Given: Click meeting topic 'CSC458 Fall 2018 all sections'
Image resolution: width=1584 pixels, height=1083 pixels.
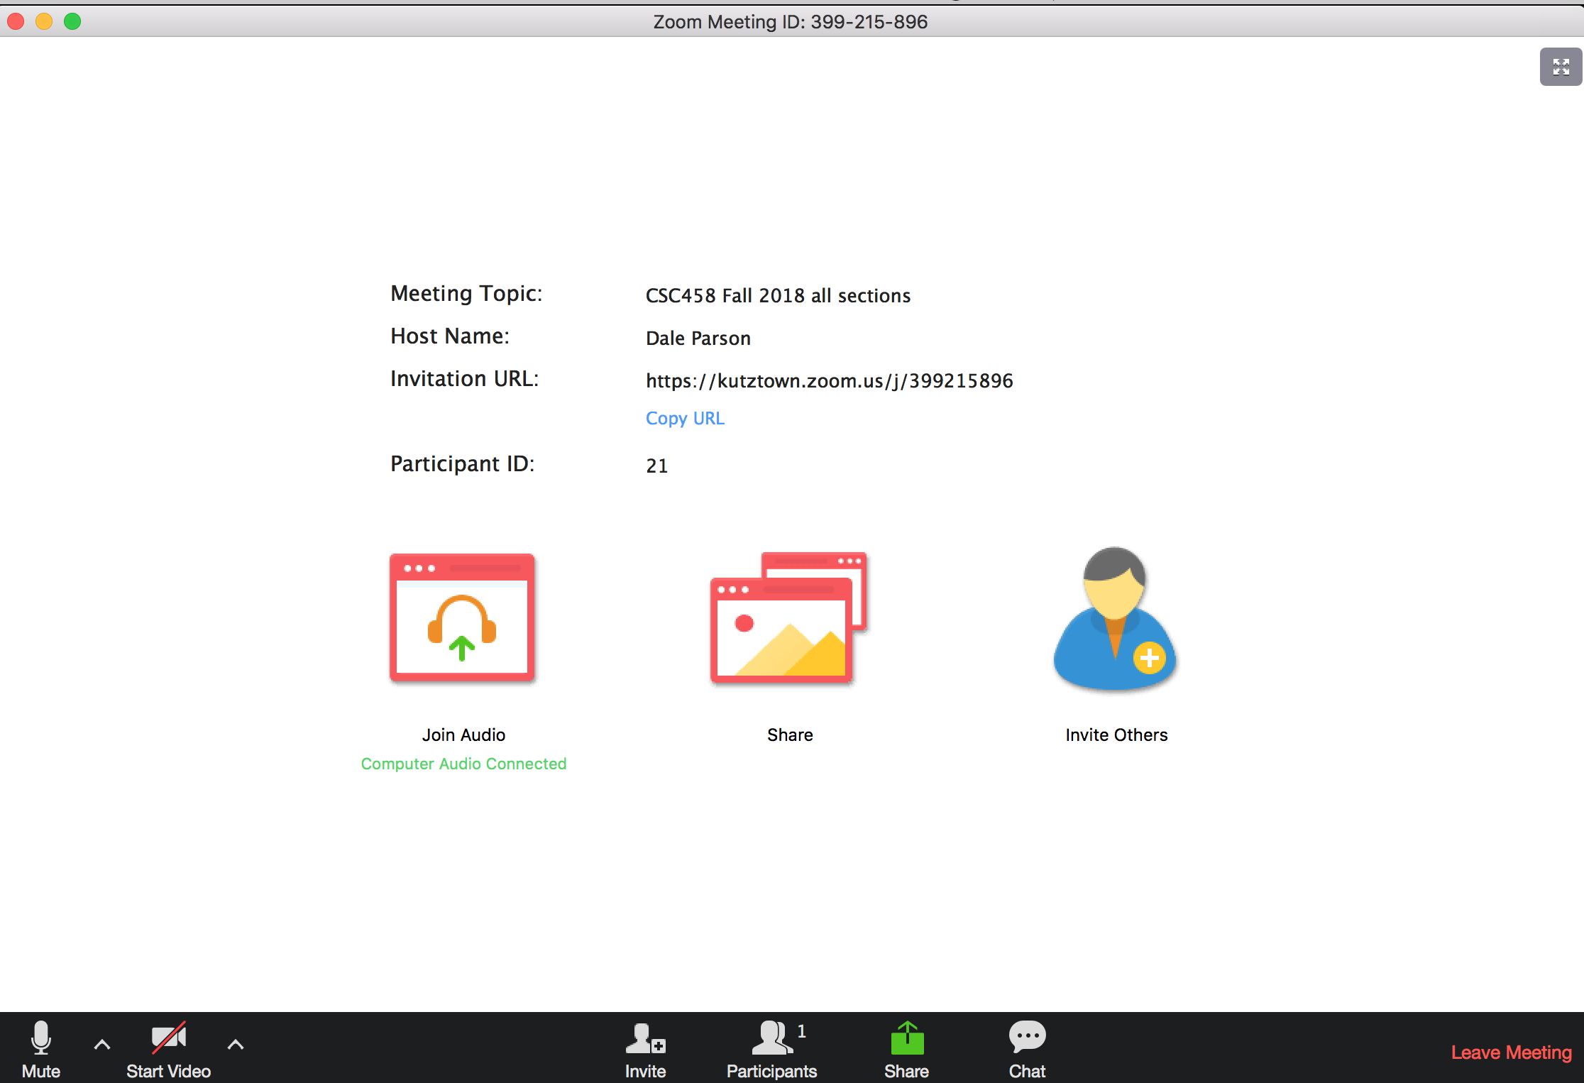Looking at the screenshot, I should [778, 295].
